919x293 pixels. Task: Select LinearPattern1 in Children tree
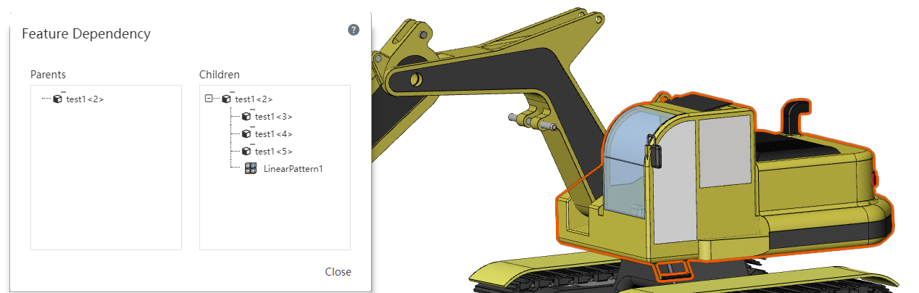coord(293,169)
